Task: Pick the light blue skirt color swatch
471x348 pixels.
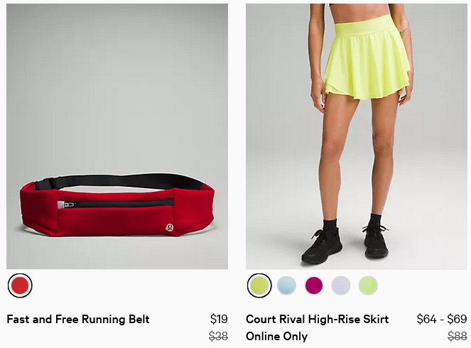Action: pyautogui.click(x=286, y=286)
